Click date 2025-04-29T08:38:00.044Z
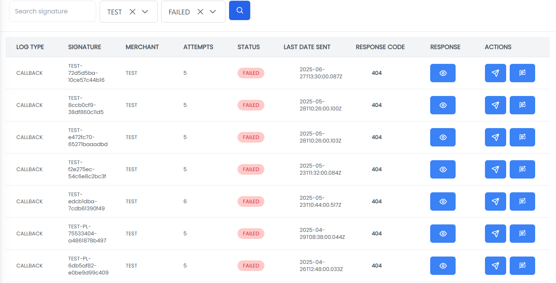556x283 pixels. tap(322, 234)
